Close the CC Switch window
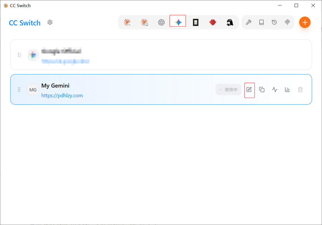The width and height of the screenshot is (322, 225). (x=313, y=5)
